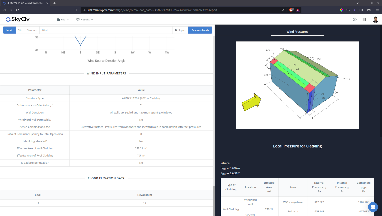Screen dimensions: 382x216
Task: Open the browser hamburger menu
Action: tap(377, 10)
